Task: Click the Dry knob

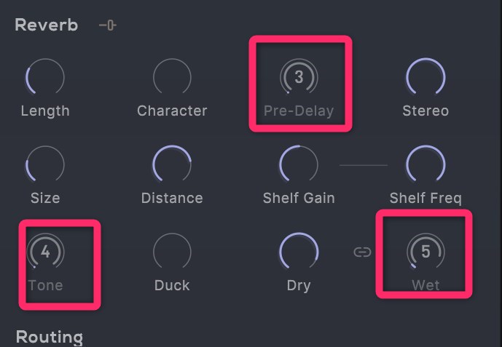Action: (299, 252)
